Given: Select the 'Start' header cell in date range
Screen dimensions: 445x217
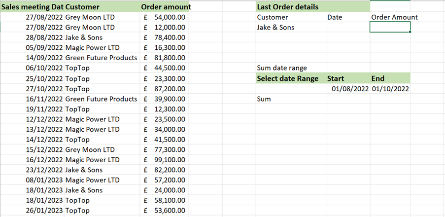Looking at the screenshot, I should tap(348, 78).
